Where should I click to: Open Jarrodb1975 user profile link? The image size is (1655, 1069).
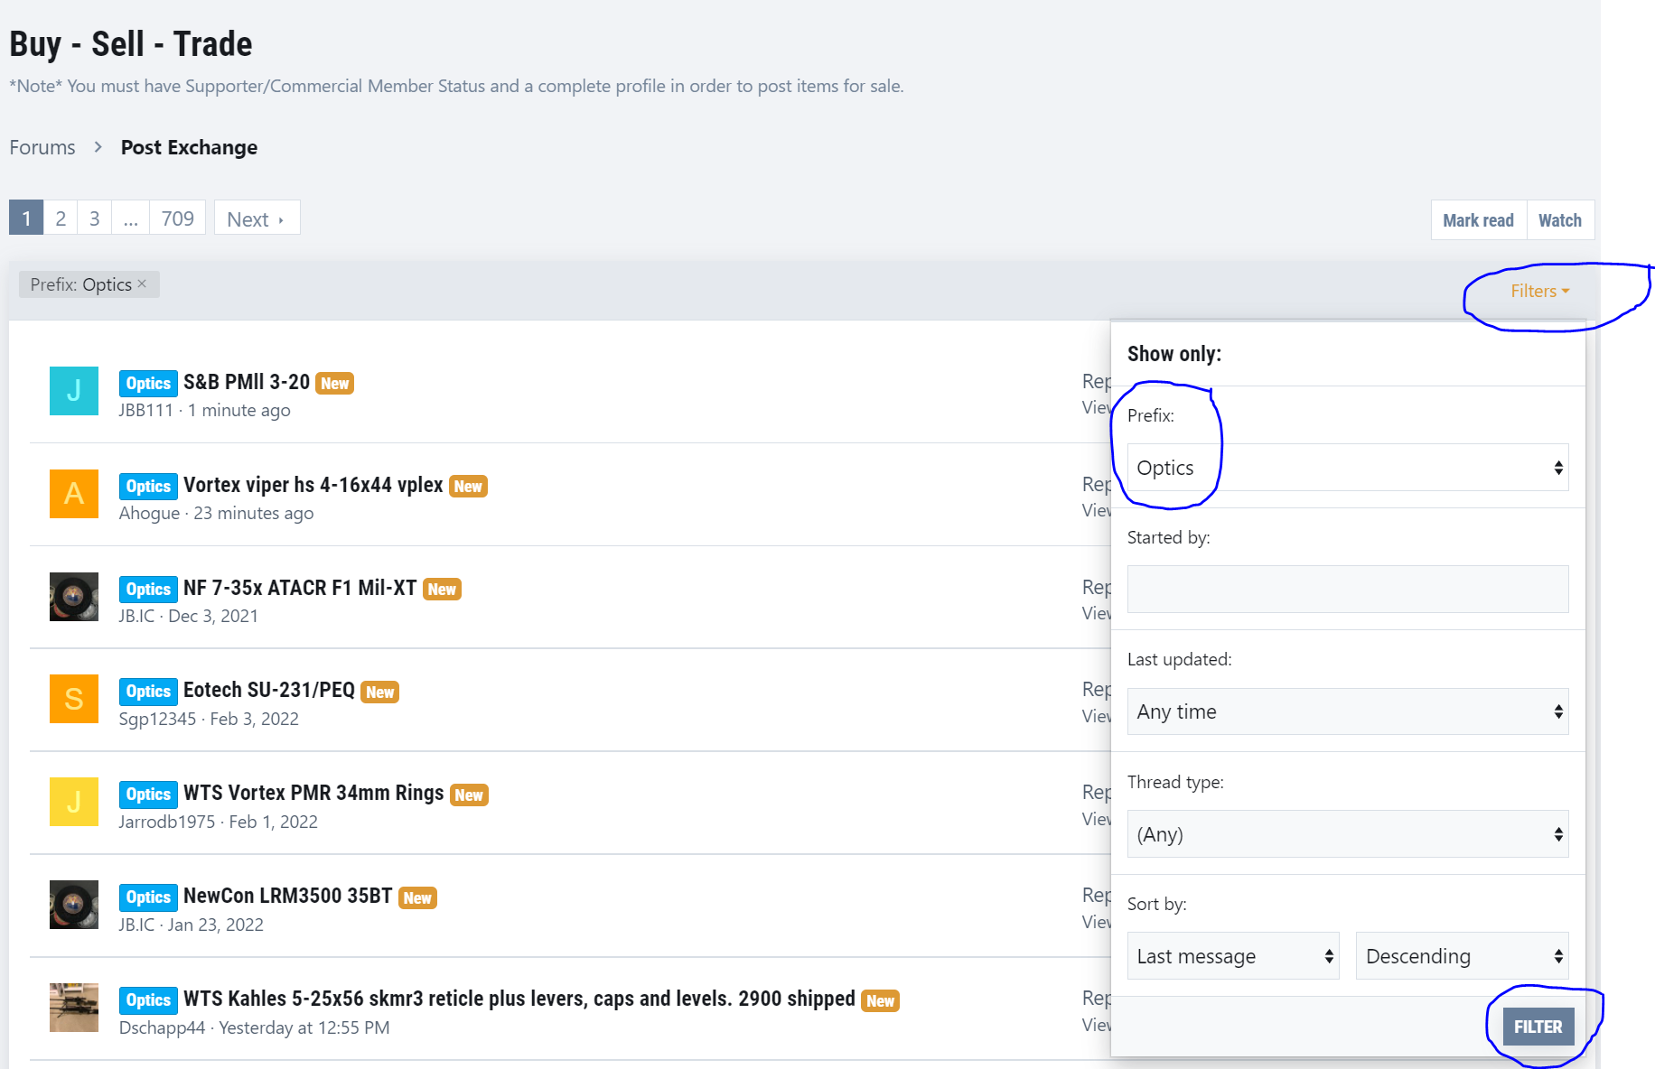pyautogui.click(x=167, y=822)
